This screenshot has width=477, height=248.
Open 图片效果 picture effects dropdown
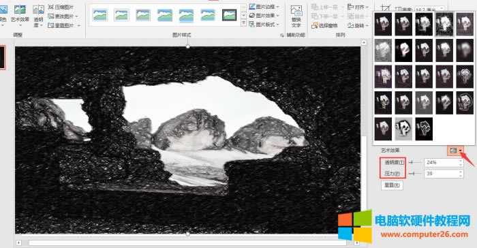(x=264, y=15)
